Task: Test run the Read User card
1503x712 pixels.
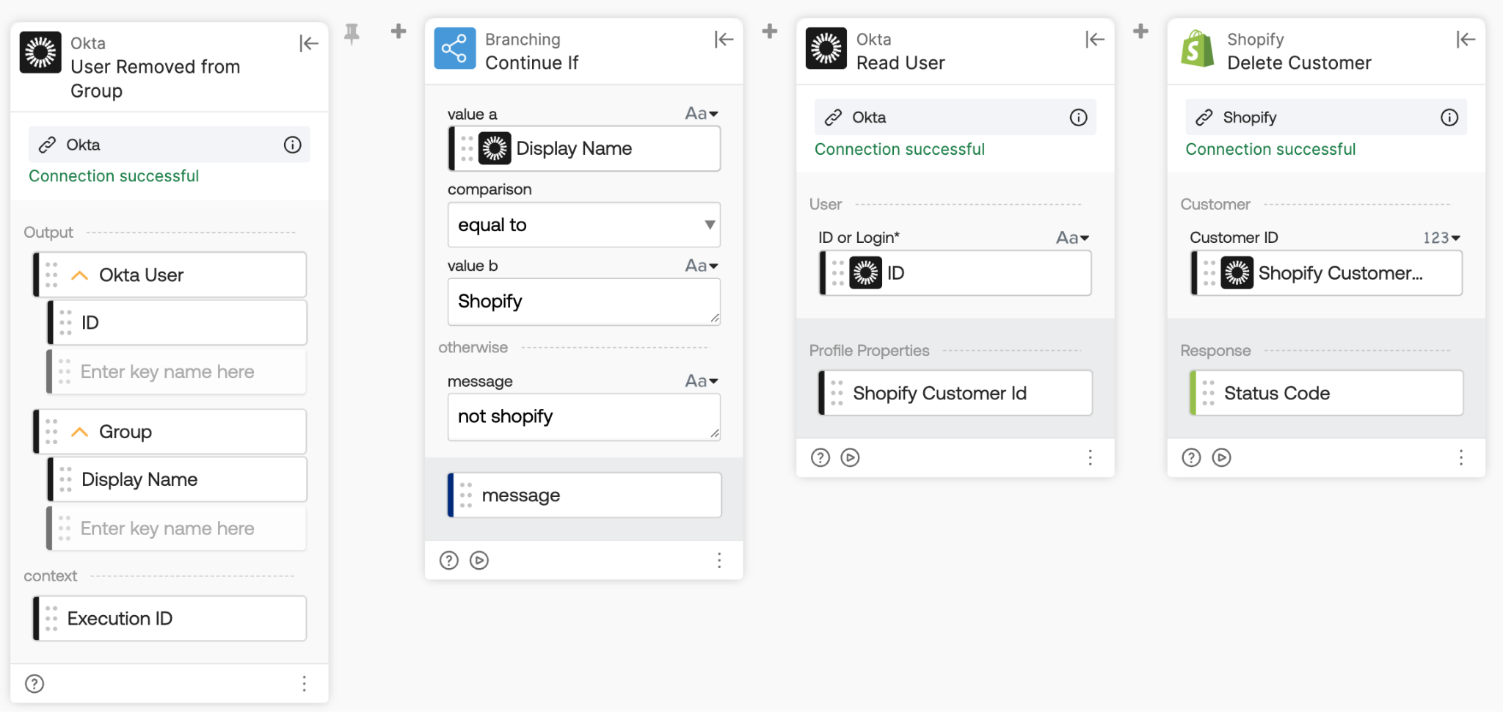Action: pyautogui.click(x=851, y=457)
